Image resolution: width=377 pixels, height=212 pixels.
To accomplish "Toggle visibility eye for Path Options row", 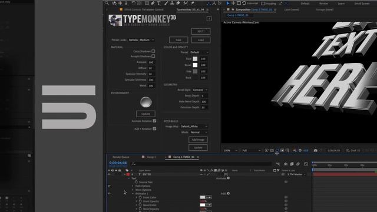I will (109, 186).
